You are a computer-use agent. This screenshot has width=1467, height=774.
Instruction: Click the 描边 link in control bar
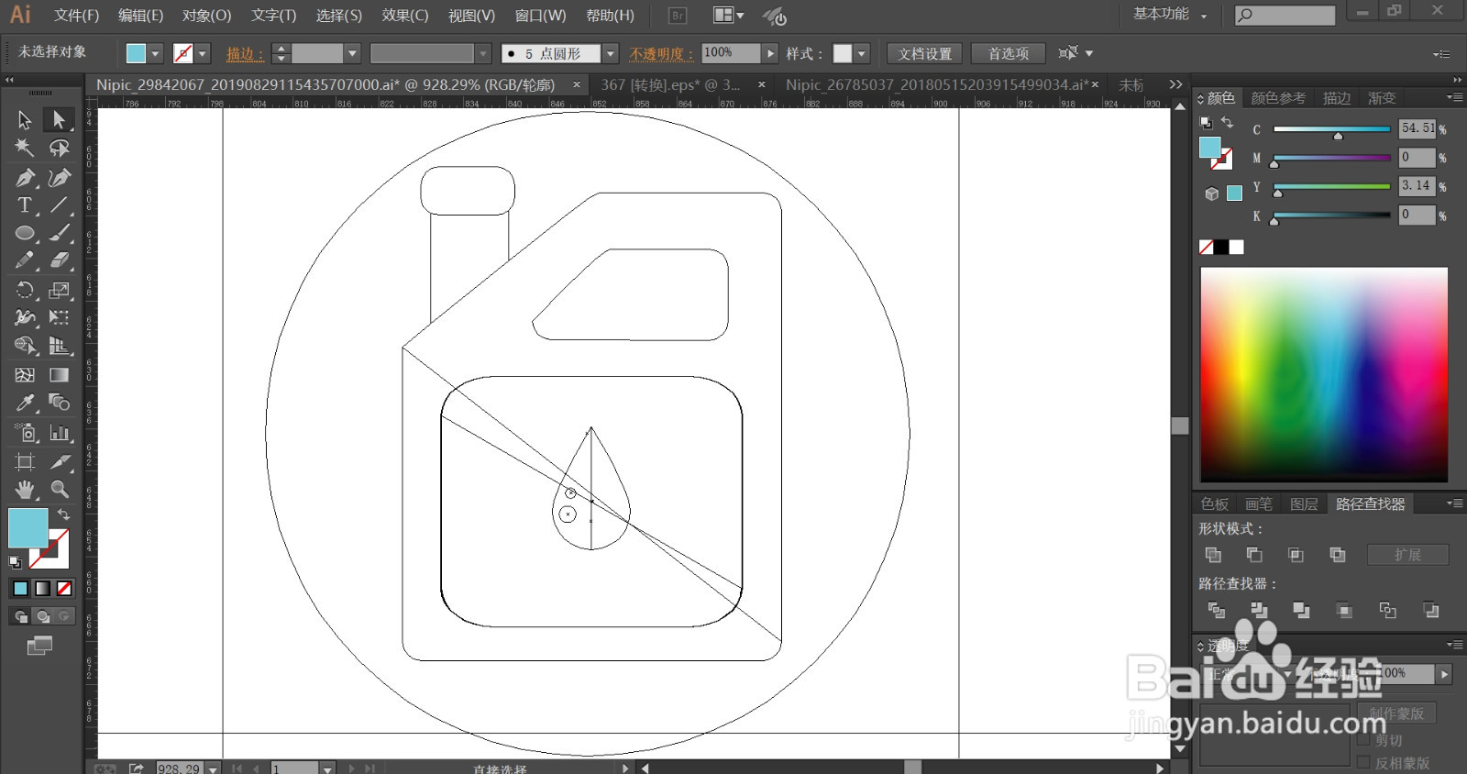[x=244, y=54]
